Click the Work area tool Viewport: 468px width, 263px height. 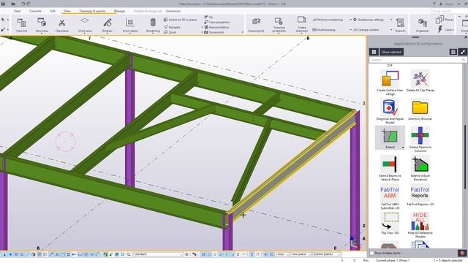coord(85,25)
